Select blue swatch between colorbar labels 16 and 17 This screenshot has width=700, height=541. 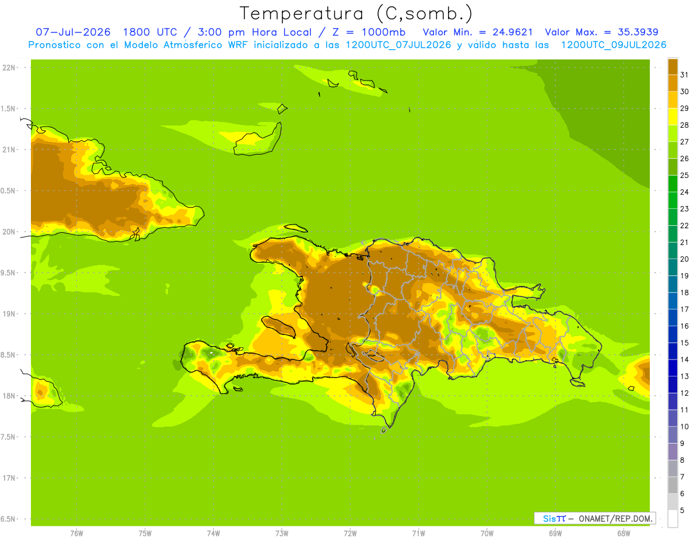click(673, 317)
